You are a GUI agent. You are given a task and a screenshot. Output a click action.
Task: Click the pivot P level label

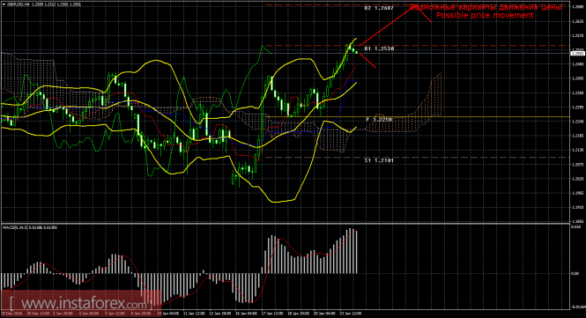coord(379,120)
